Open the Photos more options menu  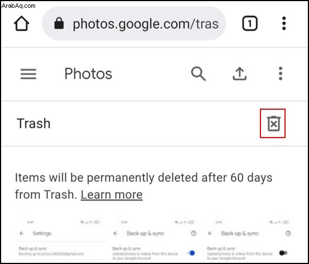tap(281, 74)
